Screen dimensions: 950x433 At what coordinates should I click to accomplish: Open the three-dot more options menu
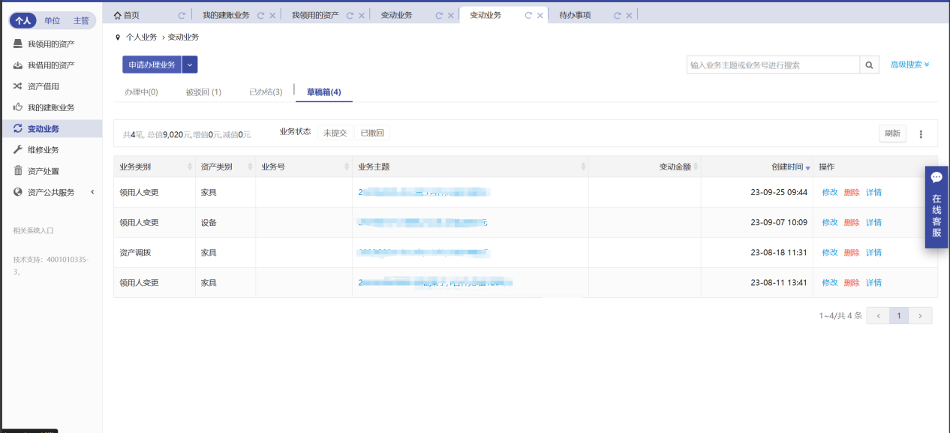921,134
